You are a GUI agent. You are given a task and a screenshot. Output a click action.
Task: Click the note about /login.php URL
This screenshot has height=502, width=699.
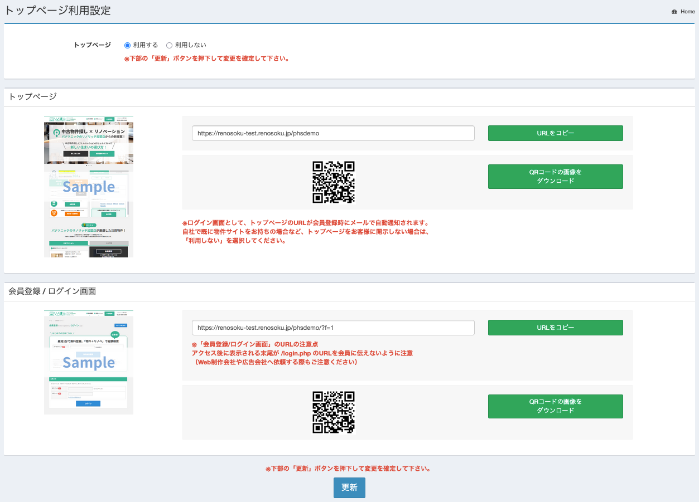[302, 353]
